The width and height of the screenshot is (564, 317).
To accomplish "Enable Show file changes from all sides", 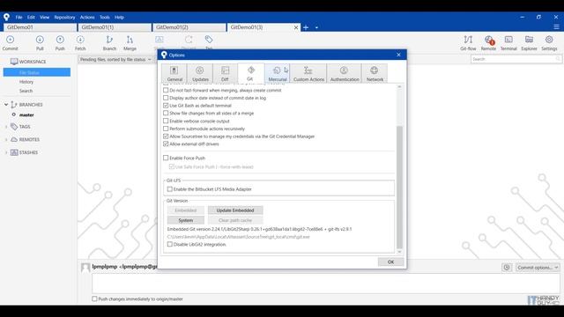I will coord(166,114).
